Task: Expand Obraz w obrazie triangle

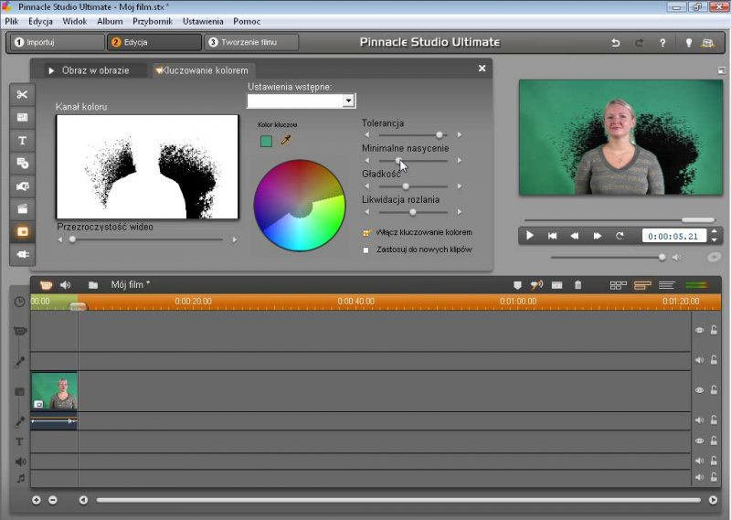Action: point(51,70)
